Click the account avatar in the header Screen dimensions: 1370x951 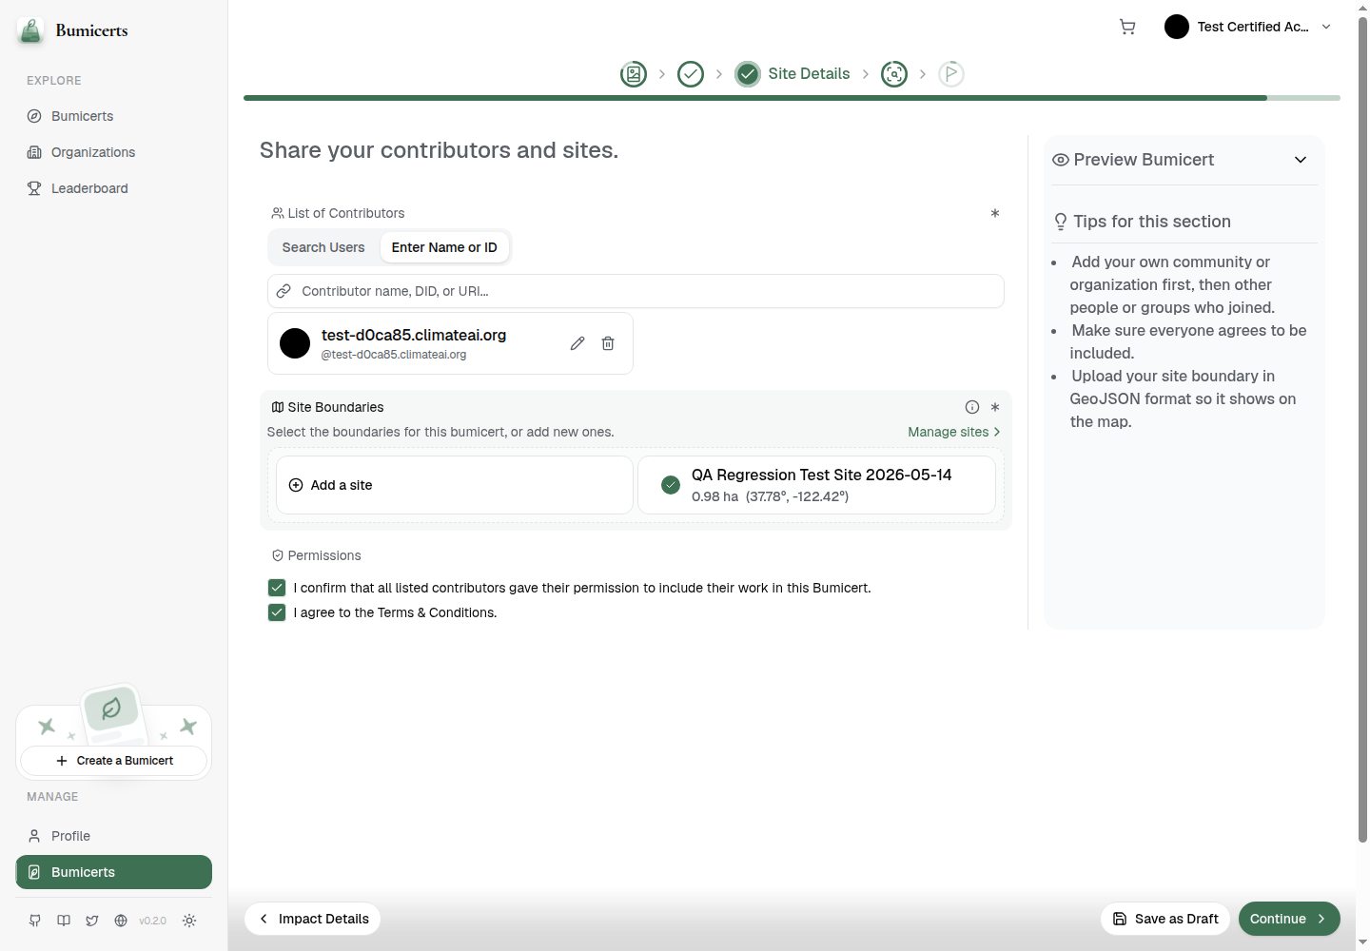[1177, 27]
